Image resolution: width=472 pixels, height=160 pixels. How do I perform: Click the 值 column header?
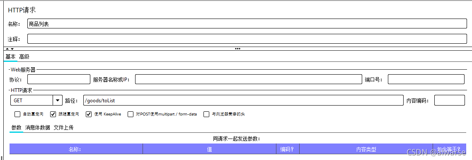tap(210, 149)
